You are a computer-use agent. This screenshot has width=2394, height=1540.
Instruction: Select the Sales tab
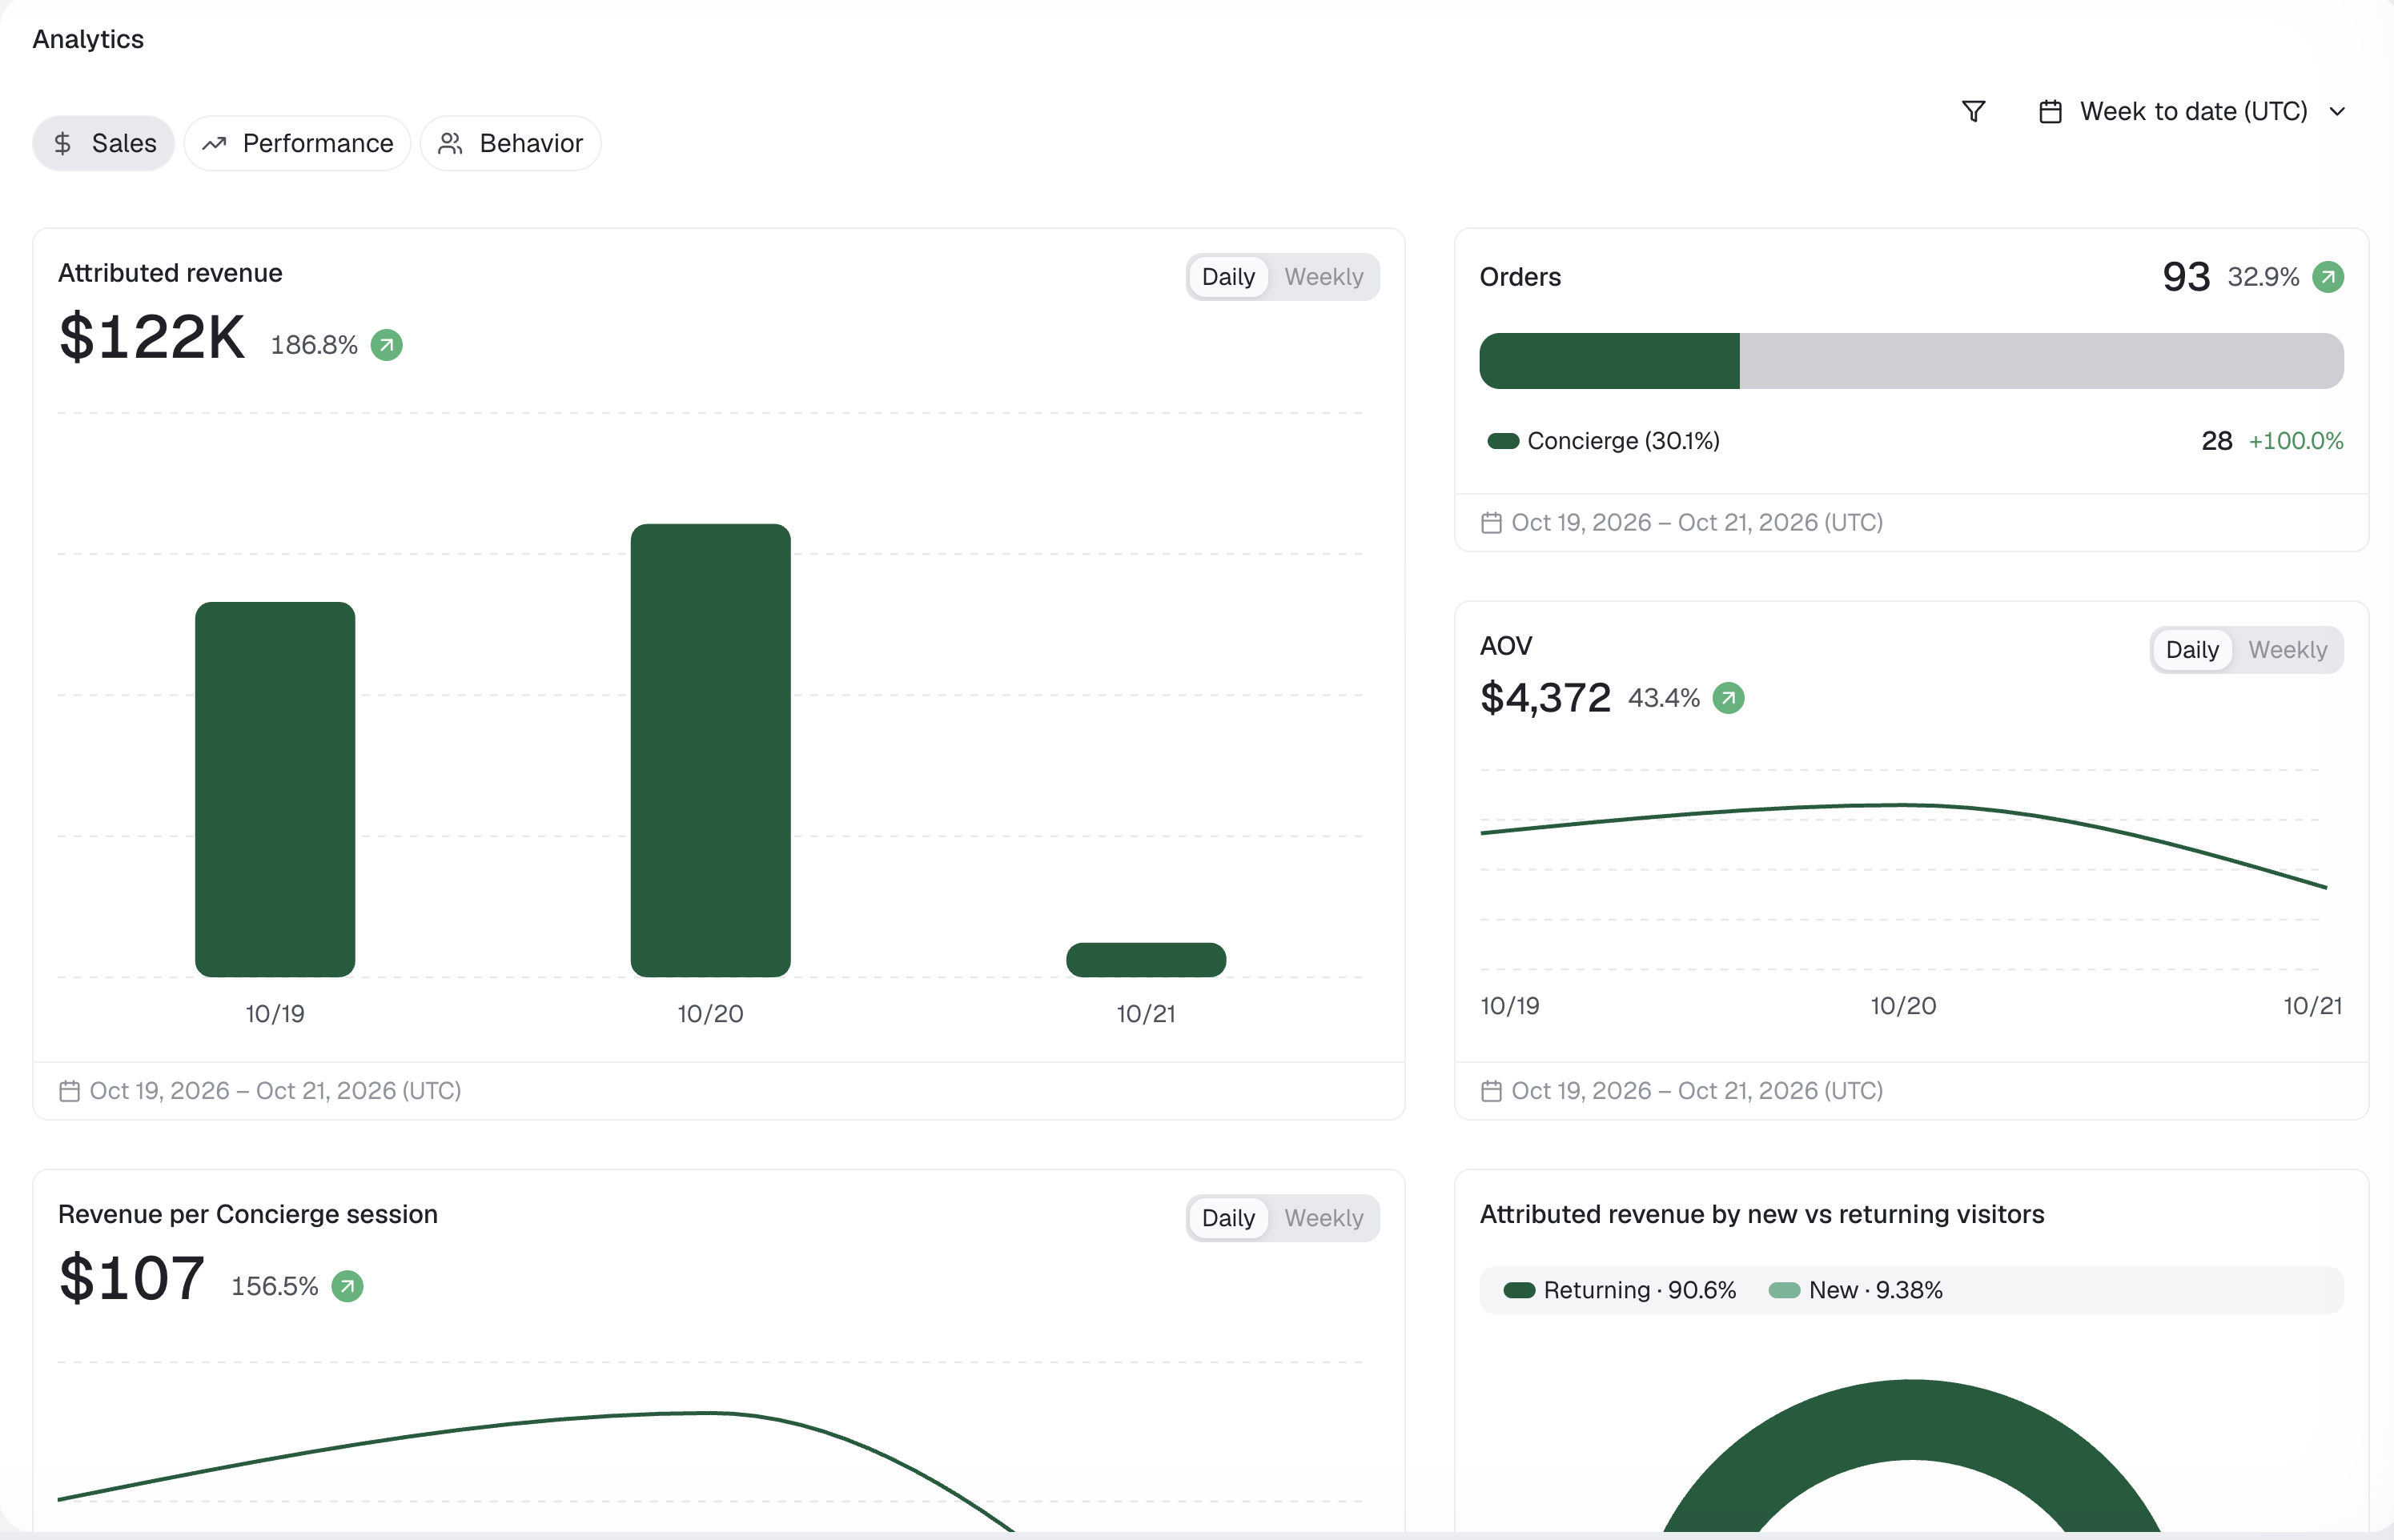pyautogui.click(x=103, y=143)
